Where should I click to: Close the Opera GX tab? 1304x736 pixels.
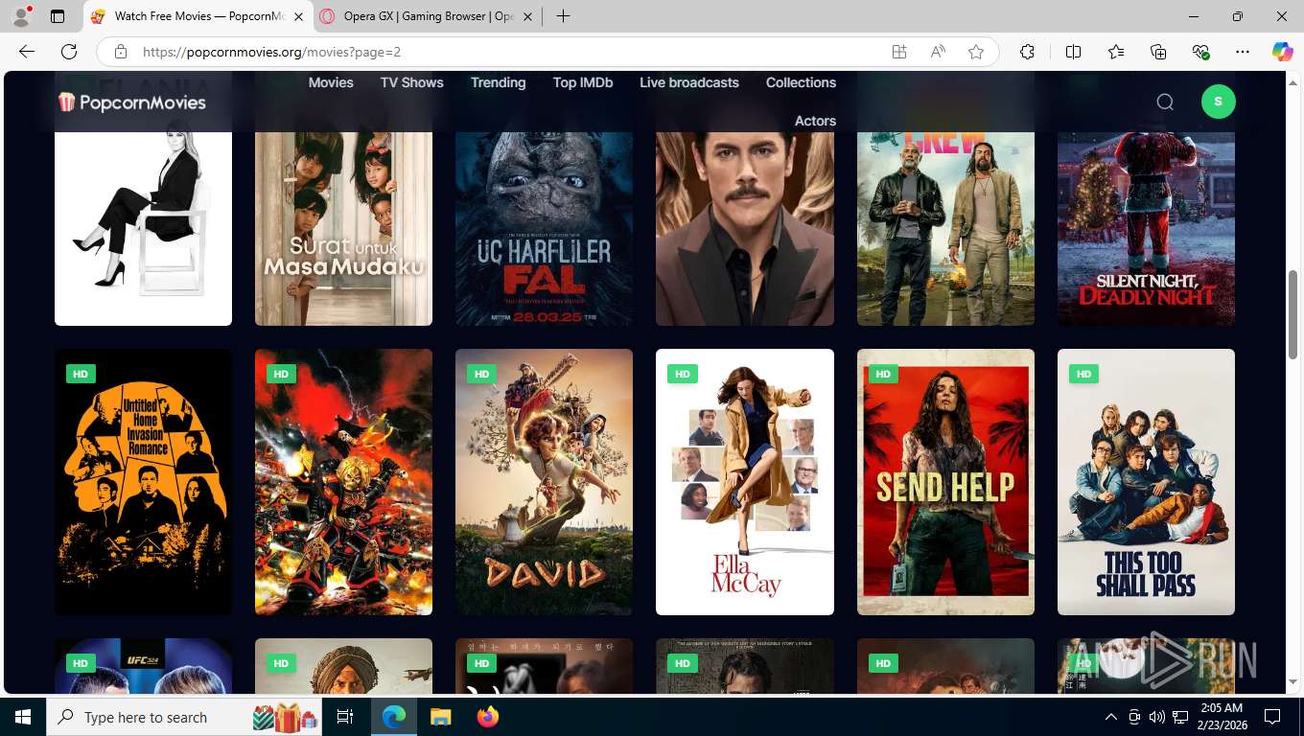coord(526,16)
